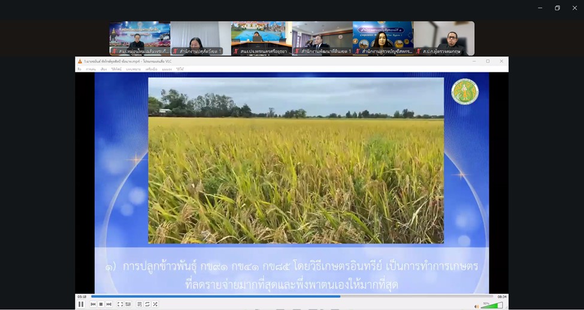Open the บทบรรยาย (Subtitle) menu
This screenshot has width=584, height=310.
click(x=134, y=69)
